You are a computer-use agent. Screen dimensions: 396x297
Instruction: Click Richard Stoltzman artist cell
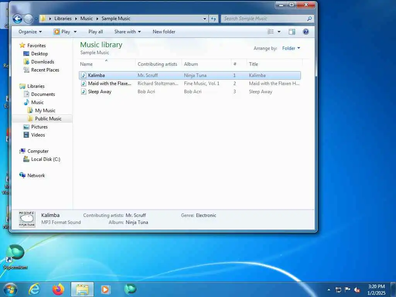pyautogui.click(x=158, y=84)
